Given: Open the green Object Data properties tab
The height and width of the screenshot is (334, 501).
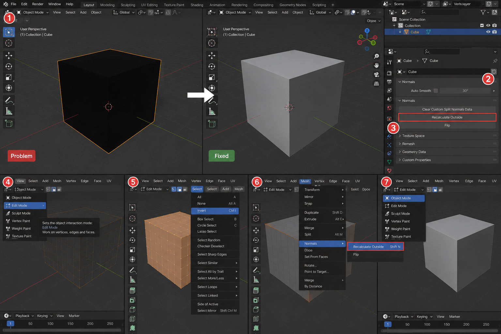Looking at the screenshot, I should 389,162.
